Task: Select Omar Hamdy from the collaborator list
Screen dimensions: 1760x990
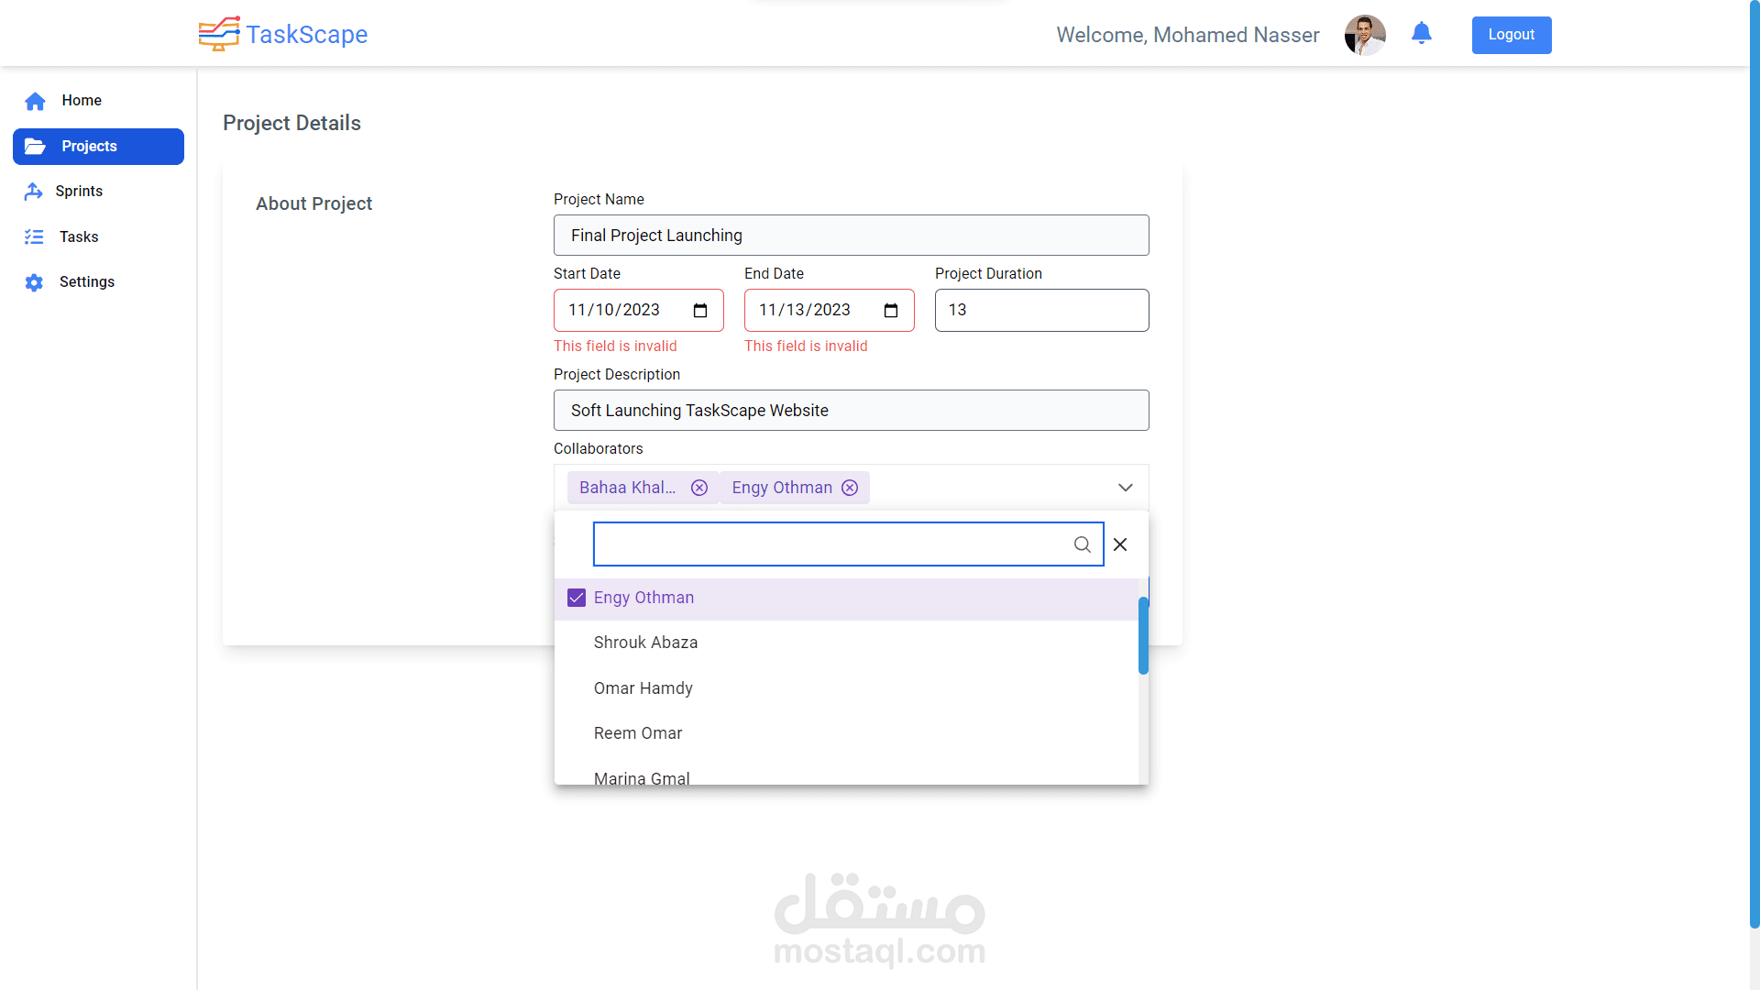Action: click(643, 687)
